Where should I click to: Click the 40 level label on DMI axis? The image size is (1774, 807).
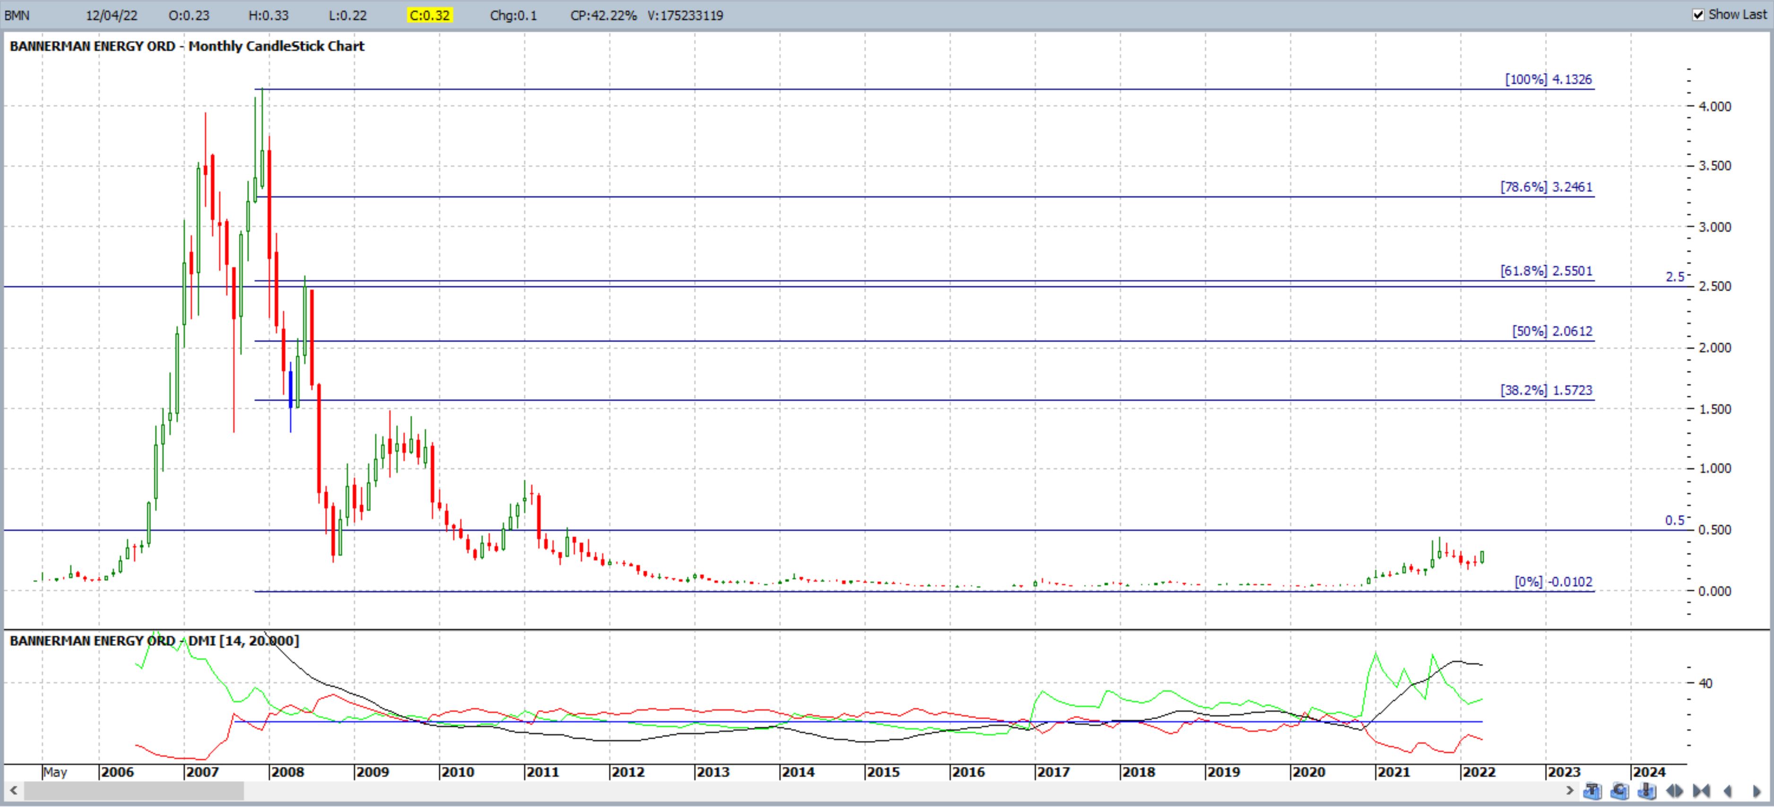point(1705,683)
